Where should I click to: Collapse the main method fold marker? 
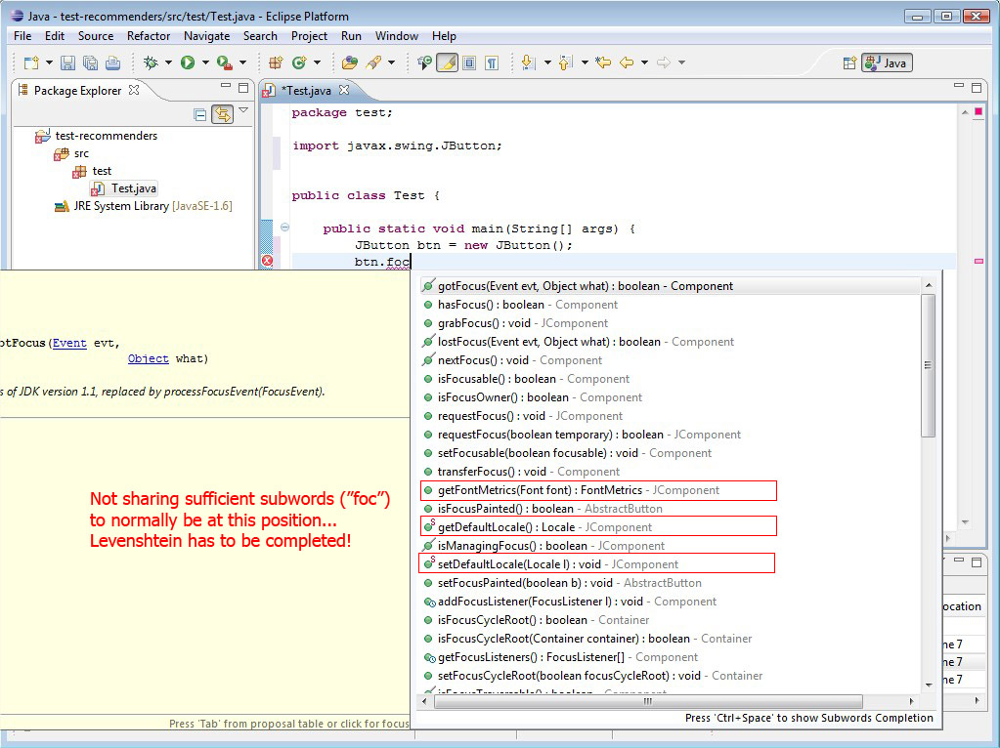click(285, 228)
